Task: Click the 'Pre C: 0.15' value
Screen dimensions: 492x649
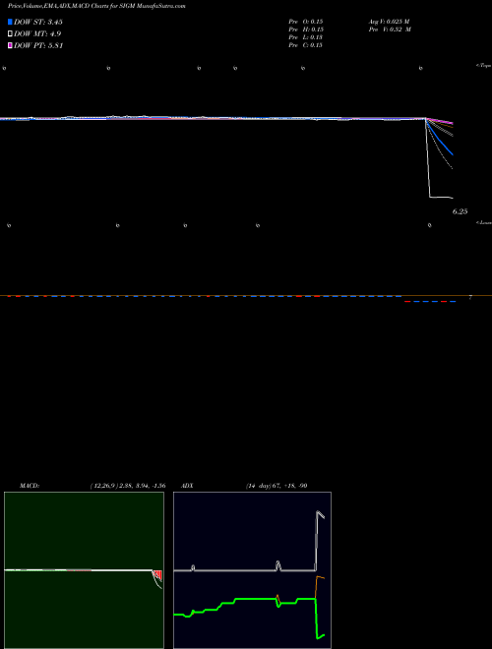Action: click(306, 45)
